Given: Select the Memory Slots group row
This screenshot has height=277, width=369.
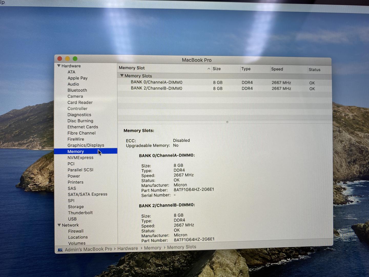Looking at the screenshot, I should pyautogui.click(x=224, y=76).
